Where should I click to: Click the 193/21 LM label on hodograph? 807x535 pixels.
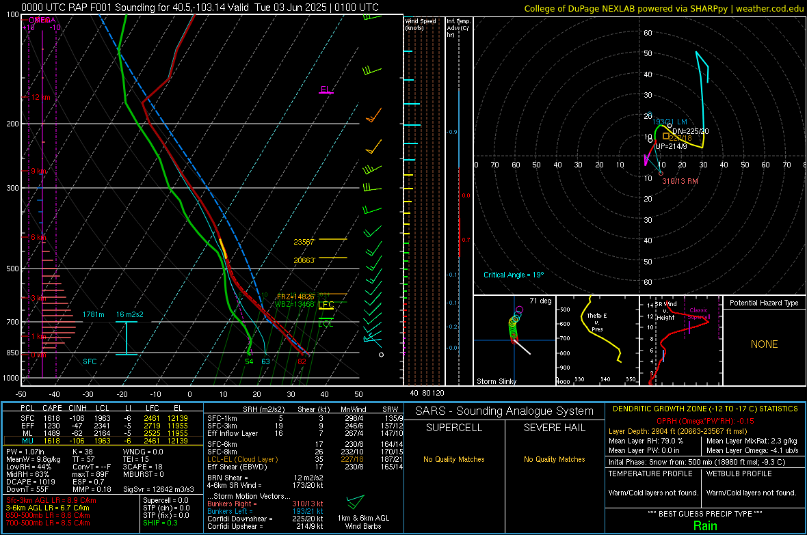[x=670, y=122]
